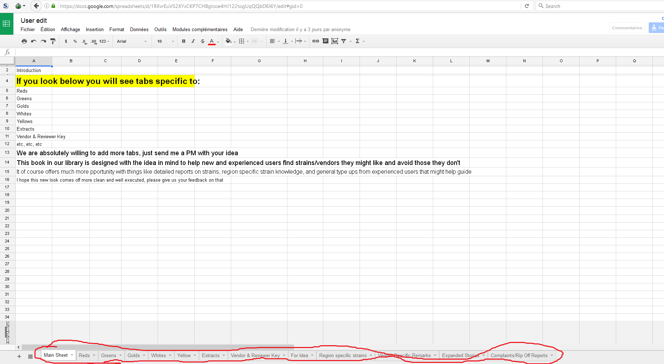Insert a link with the chain icon
This screenshot has height=364, width=664.
click(x=316, y=41)
